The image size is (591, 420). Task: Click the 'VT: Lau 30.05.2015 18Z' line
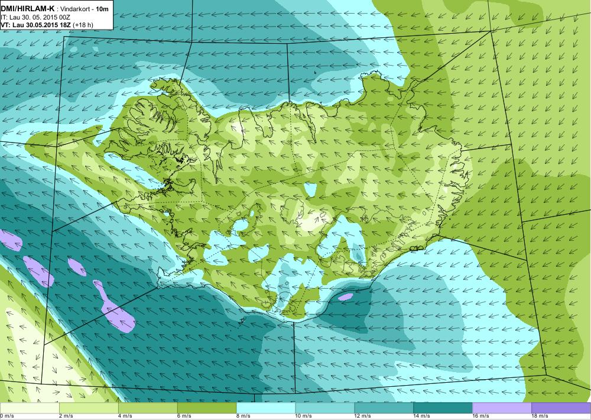tap(36, 25)
